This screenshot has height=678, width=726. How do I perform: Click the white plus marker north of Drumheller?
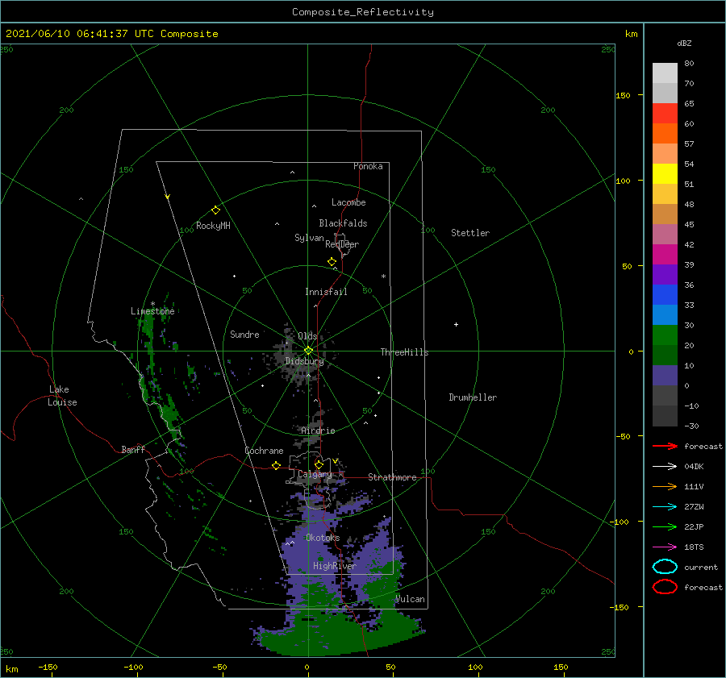(456, 324)
